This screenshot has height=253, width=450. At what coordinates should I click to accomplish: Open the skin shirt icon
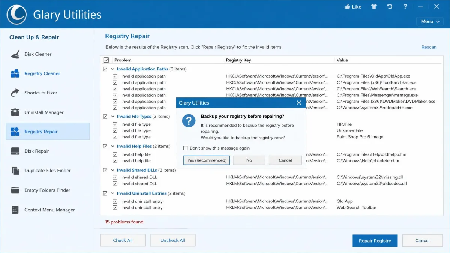(374, 7)
